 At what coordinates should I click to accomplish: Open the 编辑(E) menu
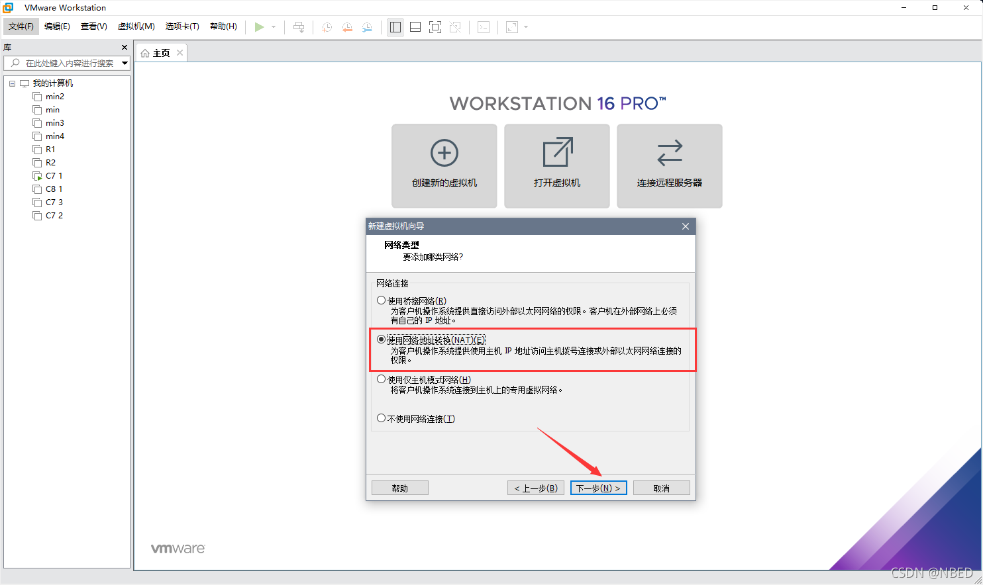point(57,26)
